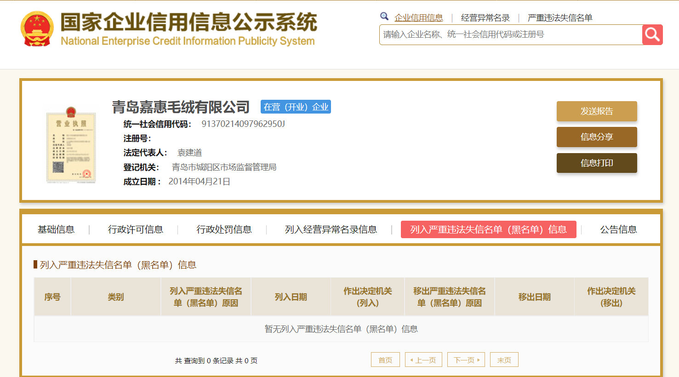Open the 基础信息 tab
679x377 pixels.
pyautogui.click(x=56, y=229)
